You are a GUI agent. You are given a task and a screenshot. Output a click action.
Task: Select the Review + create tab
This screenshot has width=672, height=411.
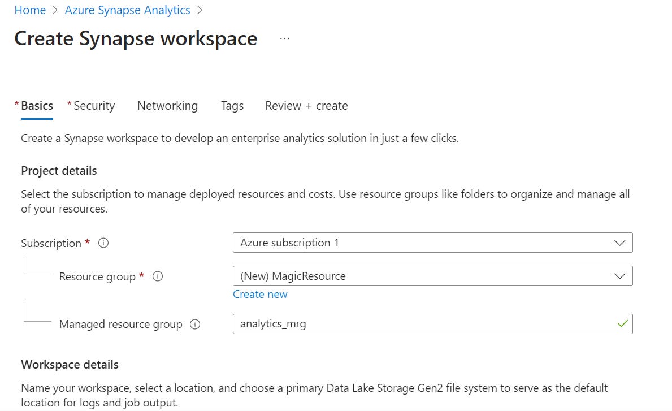point(306,106)
